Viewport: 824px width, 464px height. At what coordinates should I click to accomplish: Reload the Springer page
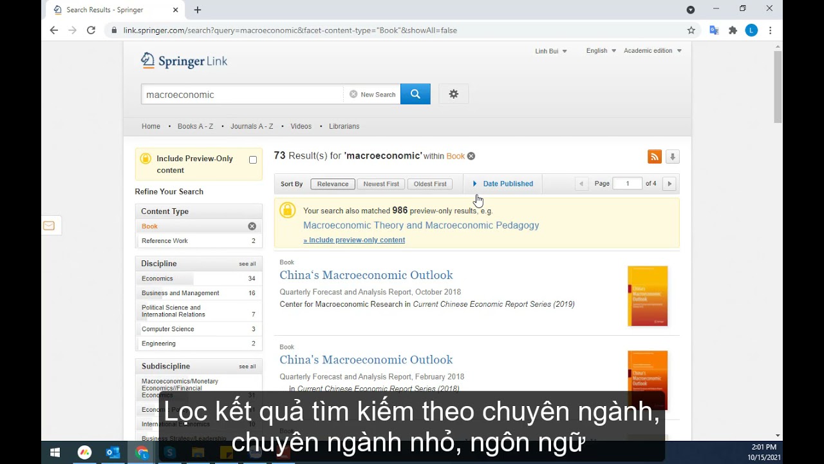(91, 30)
